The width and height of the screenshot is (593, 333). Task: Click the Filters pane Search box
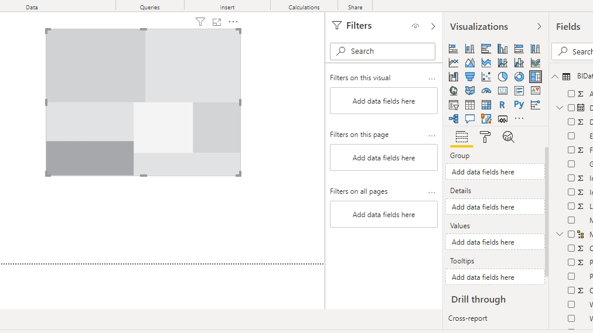click(x=383, y=52)
